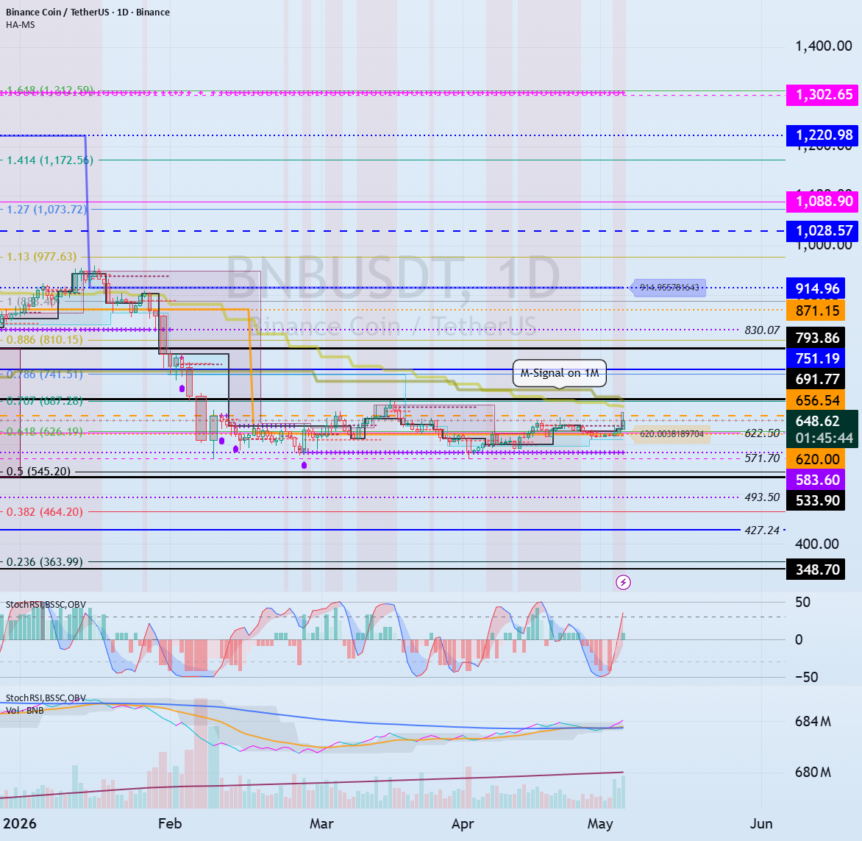This screenshot has height=841, width=862.
Task: Click the 680 M OBV scale value
Action: (813, 773)
